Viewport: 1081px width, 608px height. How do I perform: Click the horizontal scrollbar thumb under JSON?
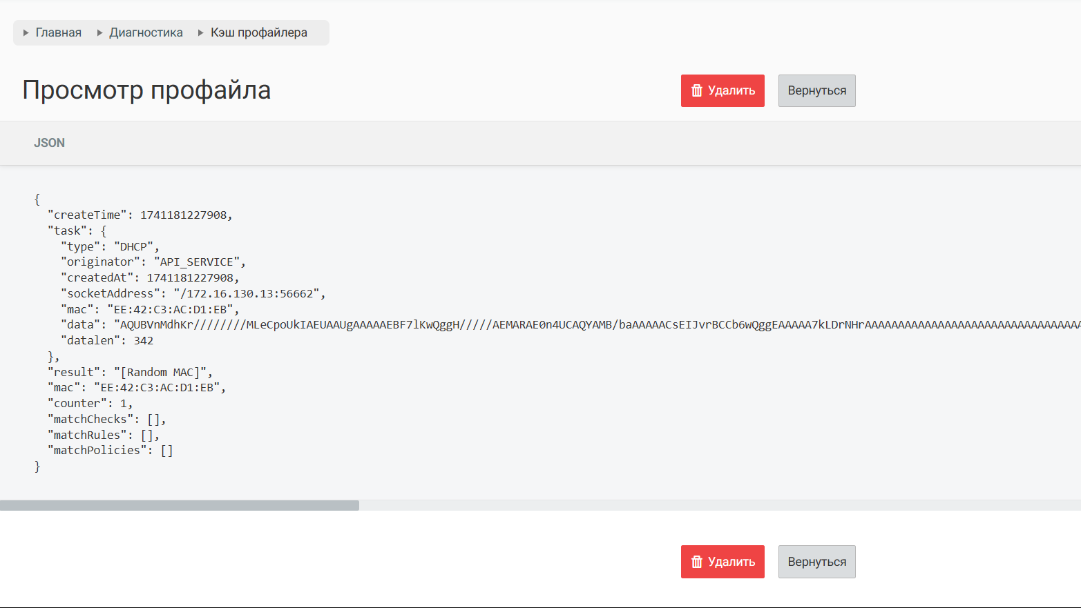point(180,505)
